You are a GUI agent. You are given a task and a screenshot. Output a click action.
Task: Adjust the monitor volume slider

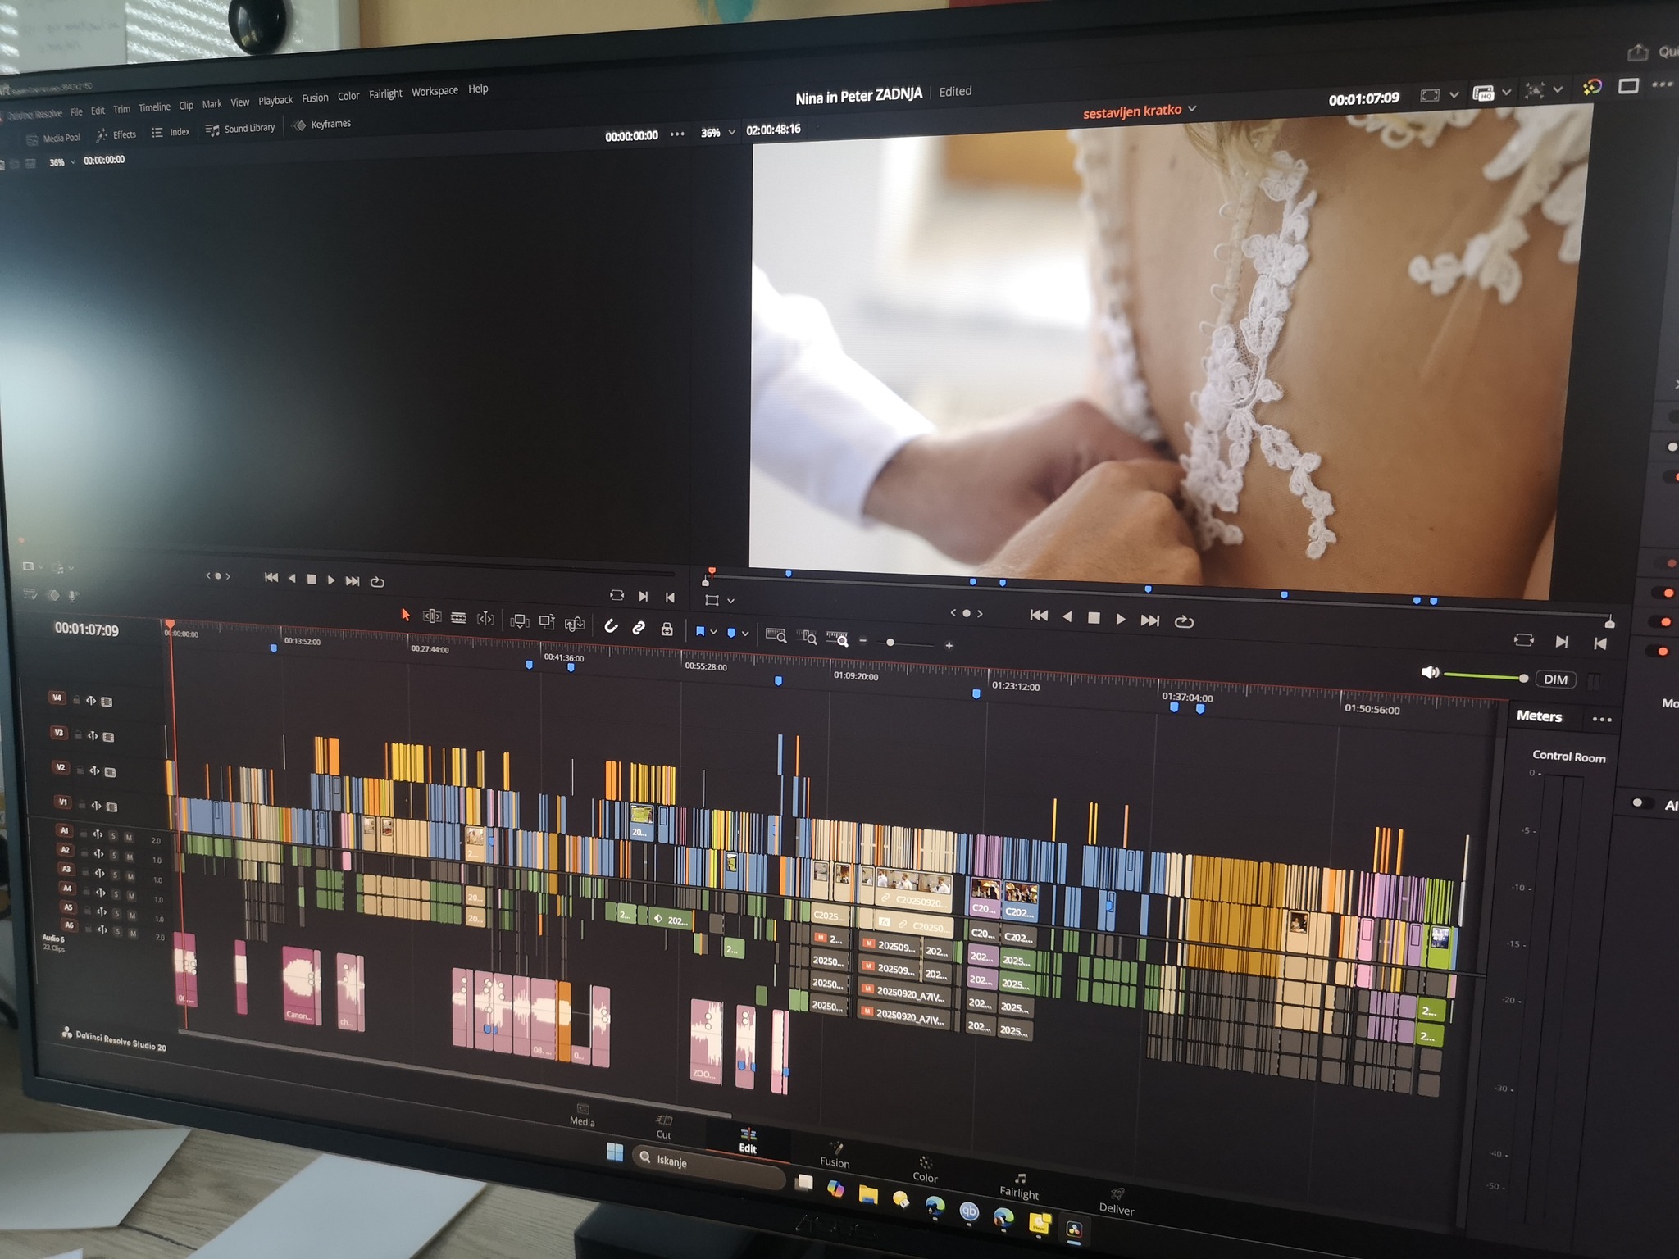[x=1483, y=676]
